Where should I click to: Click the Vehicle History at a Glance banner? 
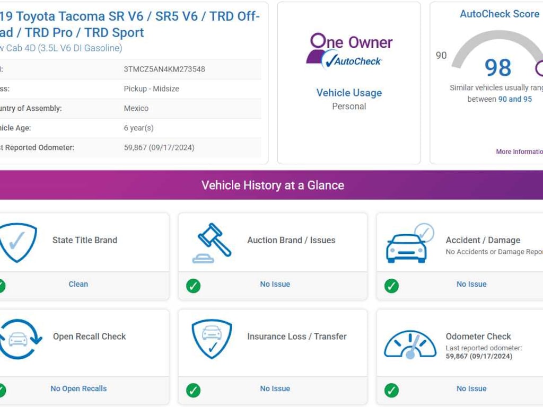(x=271, y=185)
